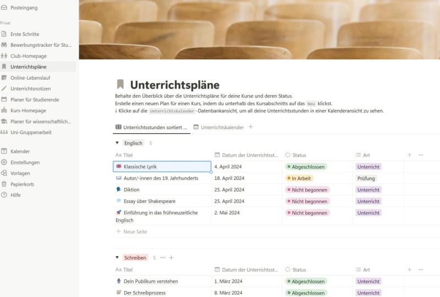Change In Arbeit status tag
Screen dimensions: 440x297
(299, 178)
